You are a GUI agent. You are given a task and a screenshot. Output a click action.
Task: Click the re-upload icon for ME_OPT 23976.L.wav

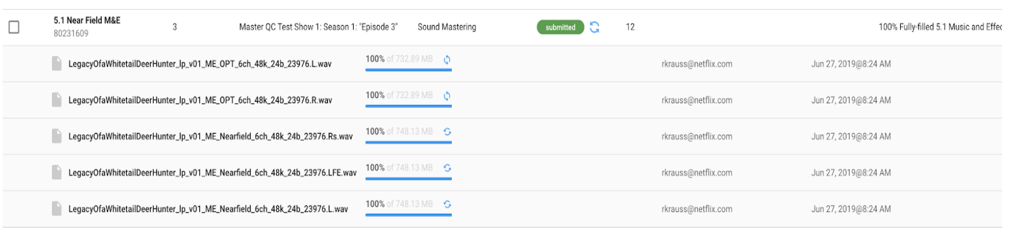[x=447, y=59]
